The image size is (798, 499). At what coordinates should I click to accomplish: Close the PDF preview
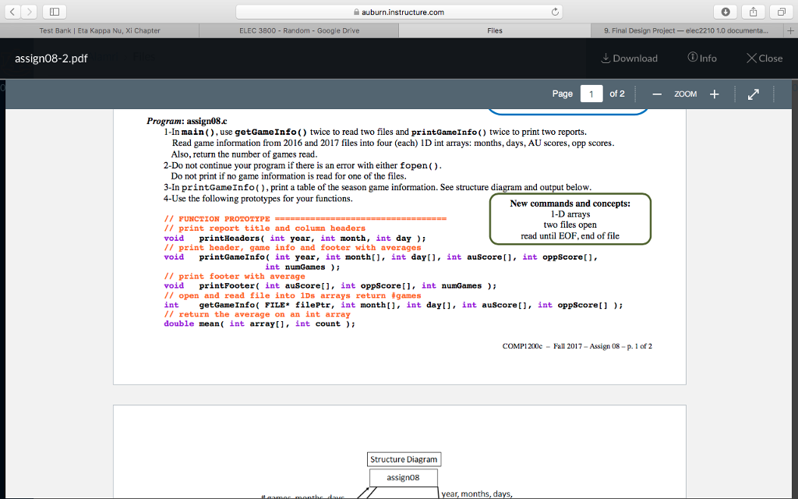click(x=764, y=58)
